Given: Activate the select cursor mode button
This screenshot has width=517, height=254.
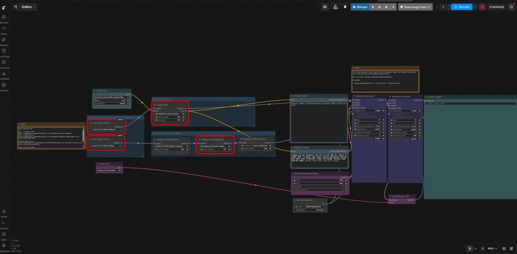Looking at the screenshot, I should click(470, 248).
